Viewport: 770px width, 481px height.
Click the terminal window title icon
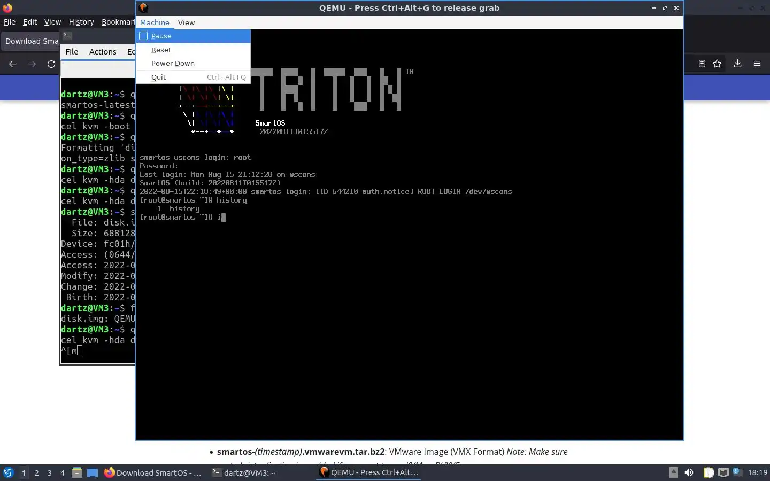point(67,36)
